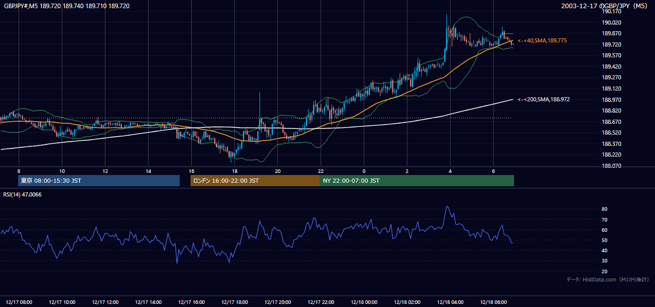The height and width of the screenshot is (307, 655).
Task: Click hour label 18 under the price chart
Action: 234,171
